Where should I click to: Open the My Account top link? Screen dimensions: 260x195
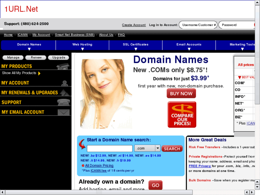click(x=41, y=34)
